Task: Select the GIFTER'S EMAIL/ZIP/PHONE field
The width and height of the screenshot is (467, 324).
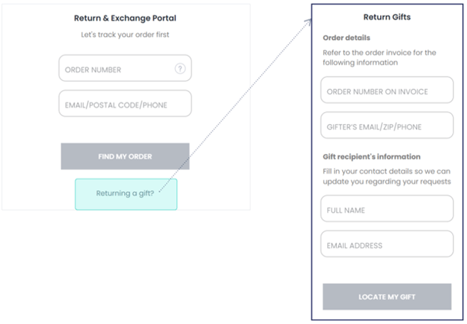Action: click(387, 125)
